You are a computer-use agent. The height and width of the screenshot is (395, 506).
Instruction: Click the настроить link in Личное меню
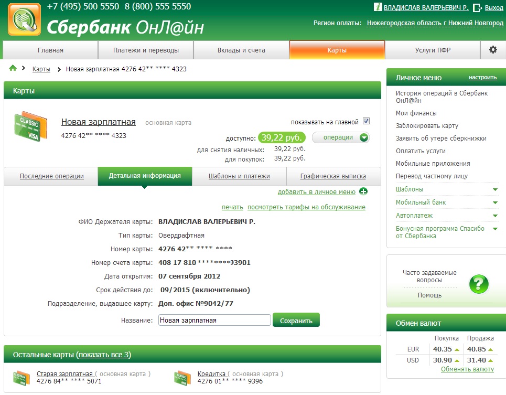pos(482,78)
